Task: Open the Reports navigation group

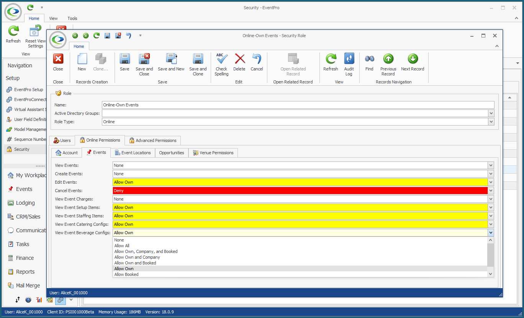Action: point(25,272)
